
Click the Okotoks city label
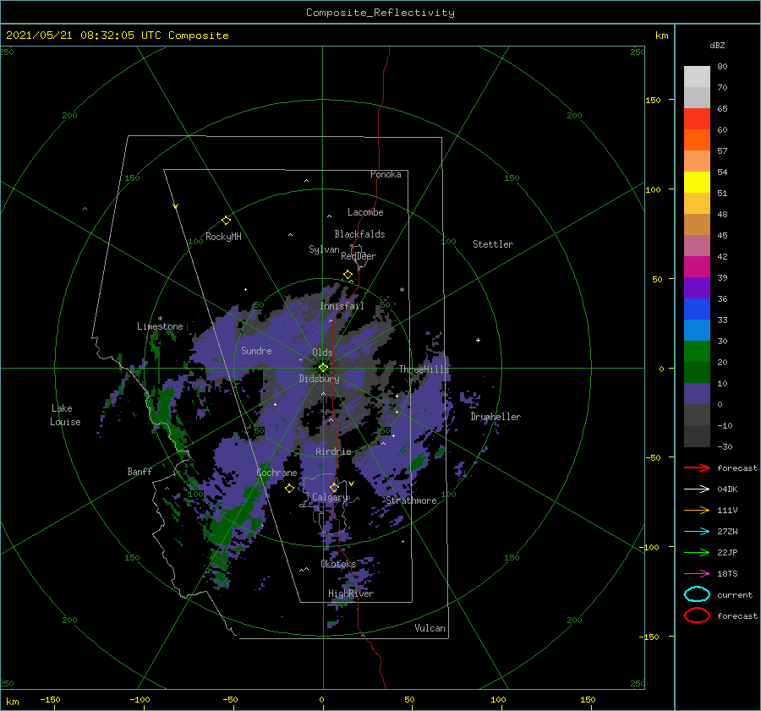point(338,563)
